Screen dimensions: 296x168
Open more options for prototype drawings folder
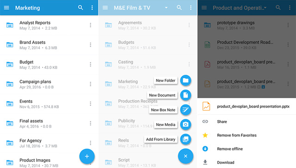(x=288, y=25)
